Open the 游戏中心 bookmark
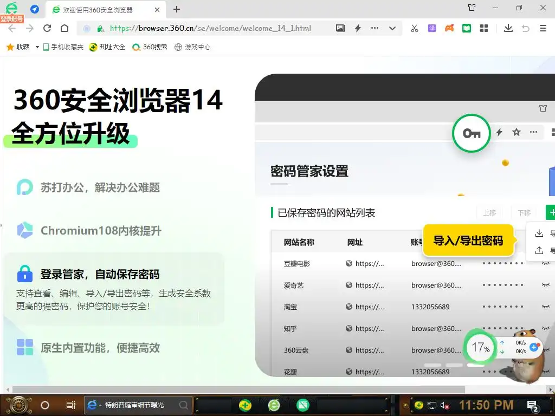Image resolution: width=555 pixels, height=416 pixels. (192, 47)
